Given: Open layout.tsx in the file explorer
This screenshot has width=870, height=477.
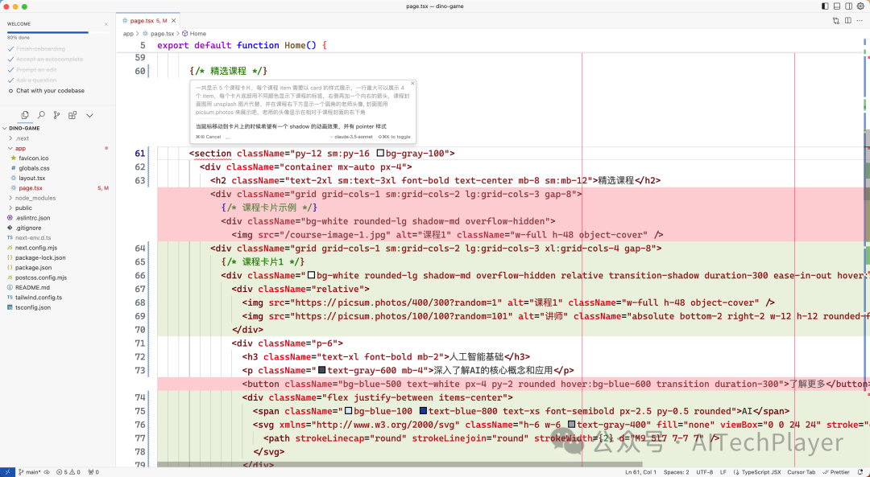Looking at the screenshot, I should (34, 178).
